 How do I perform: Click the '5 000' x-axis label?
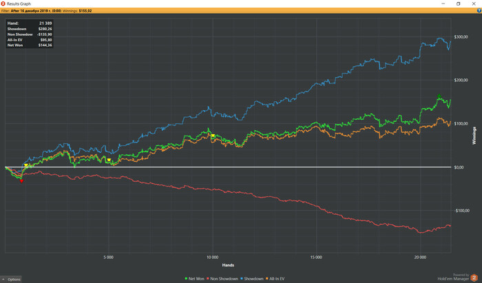point(108,258)
